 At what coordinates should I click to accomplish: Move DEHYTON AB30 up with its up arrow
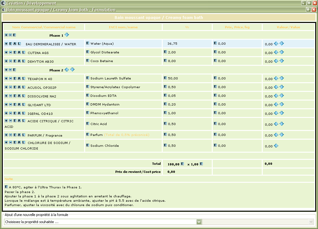tap(276, 61)
